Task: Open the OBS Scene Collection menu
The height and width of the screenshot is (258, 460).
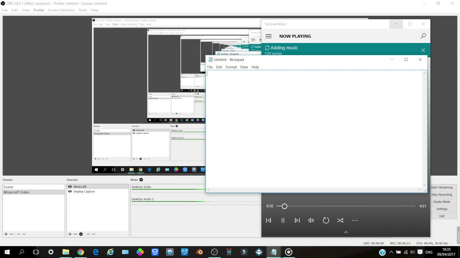Action: [61, 10]
